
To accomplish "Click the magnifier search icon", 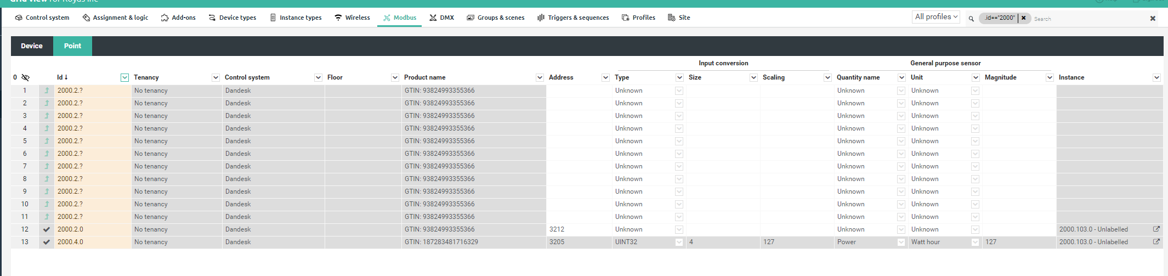I will tap(971, 19).
